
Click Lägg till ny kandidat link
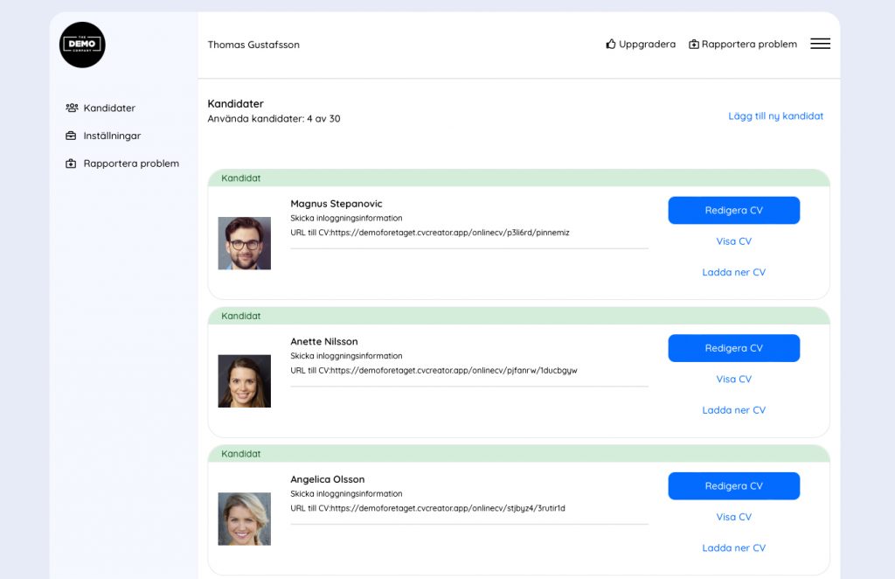coord(775,116)
